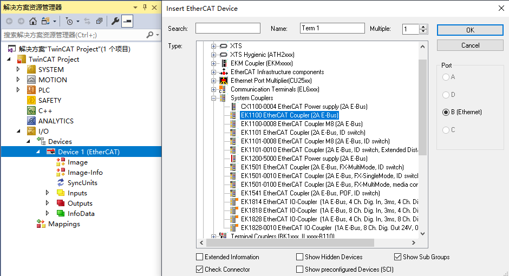Image resolution: width=509 pixels, height=276 pixels.
Task: Click the I/O node icon
Action: 31,131
